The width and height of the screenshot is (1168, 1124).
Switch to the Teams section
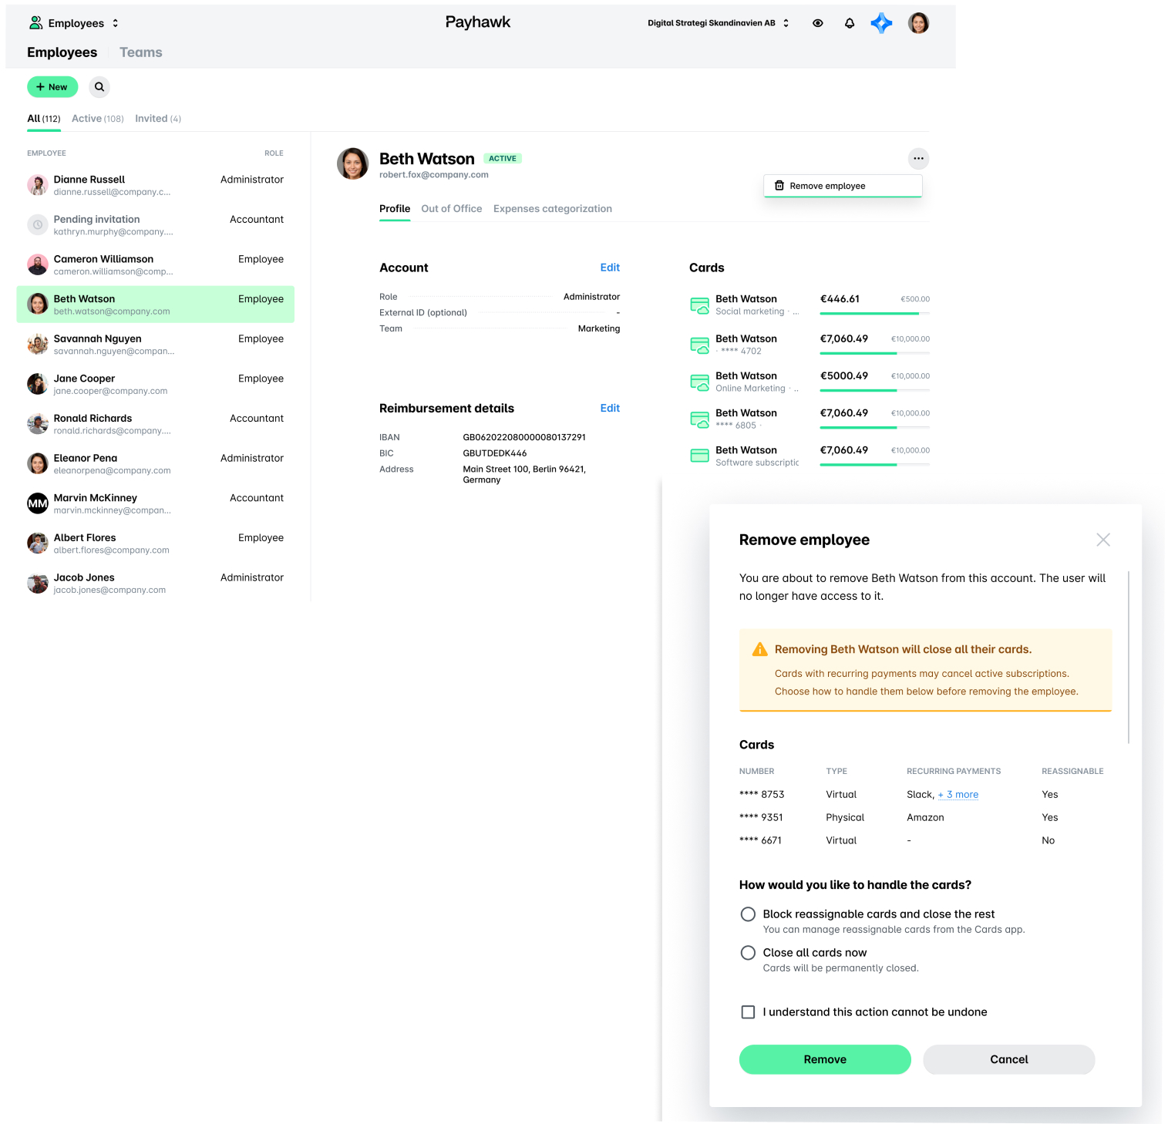pyautogui.click(x=140, y=52)
